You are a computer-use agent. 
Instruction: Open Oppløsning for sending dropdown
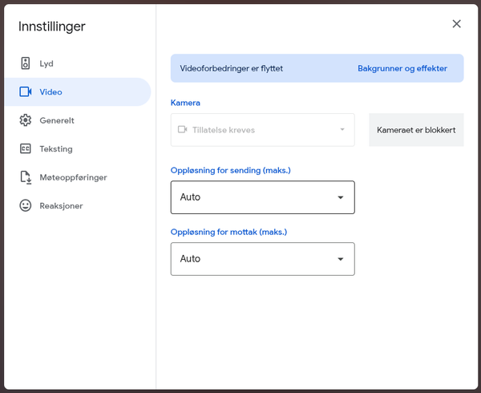pyautogui.click(x=262, y=197)
